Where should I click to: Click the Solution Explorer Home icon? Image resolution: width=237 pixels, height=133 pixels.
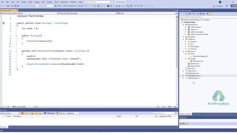click(x=187, y=14)
